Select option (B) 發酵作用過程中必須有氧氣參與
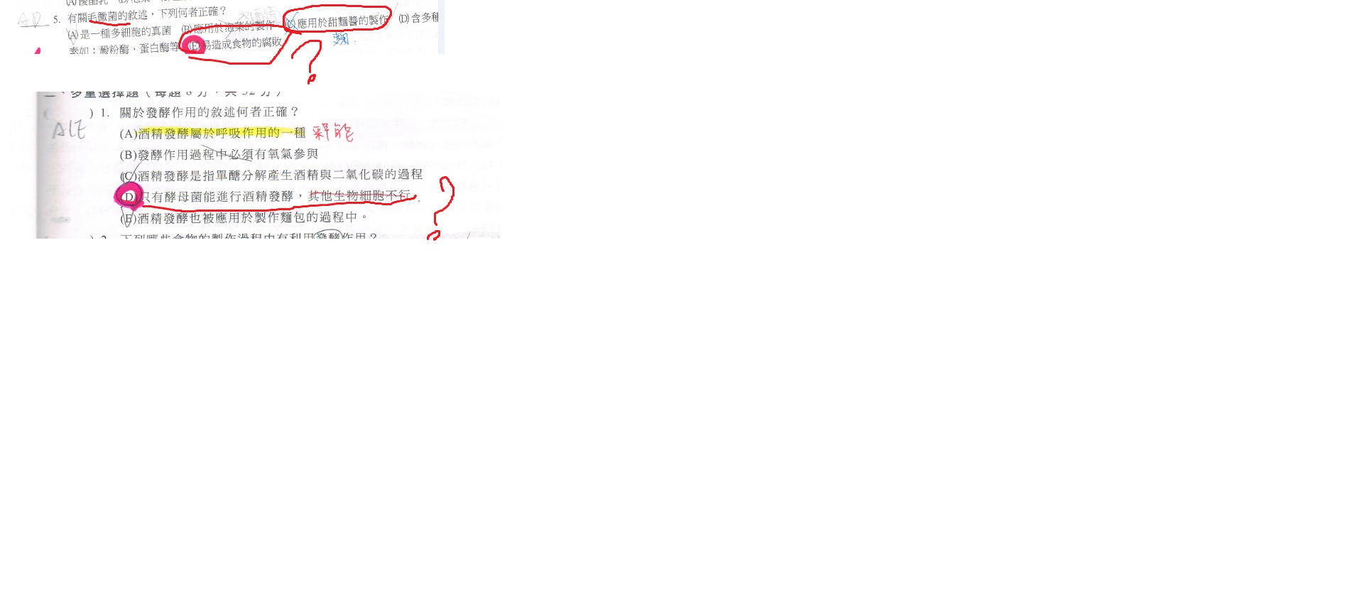Viewport: 1355px width, 608px height. 219,154
